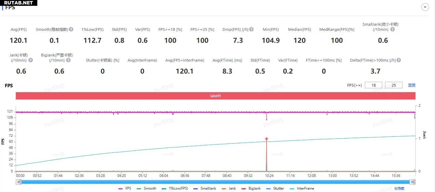This screenshot has width=435, height=192.
Task: Toggle FPS series in chart legend
Action: point(125,188)
